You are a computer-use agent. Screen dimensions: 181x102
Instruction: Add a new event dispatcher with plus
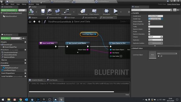coord(25,73)
